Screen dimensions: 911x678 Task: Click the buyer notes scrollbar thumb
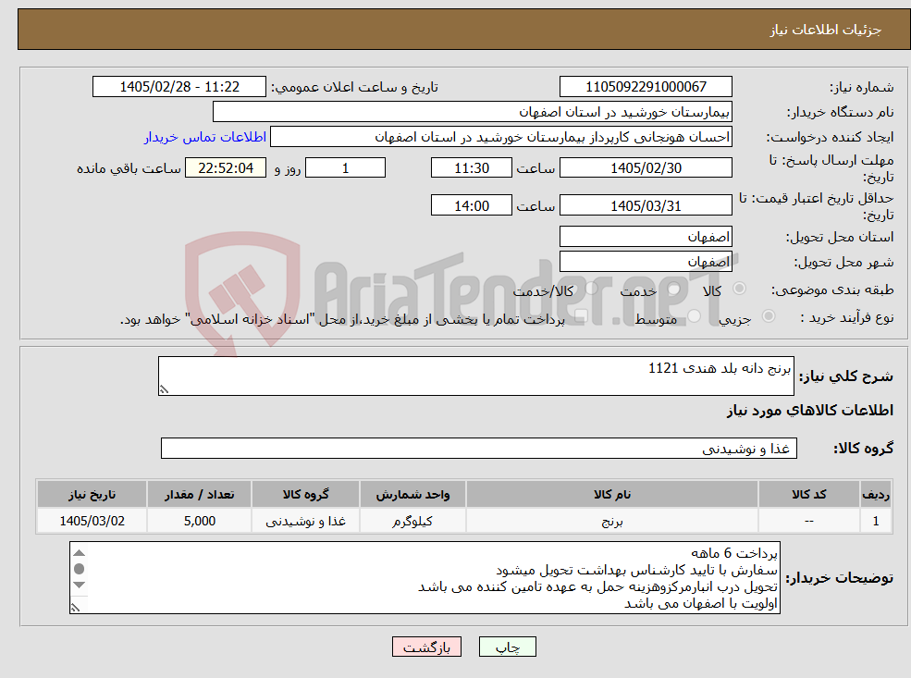point(80,569)
